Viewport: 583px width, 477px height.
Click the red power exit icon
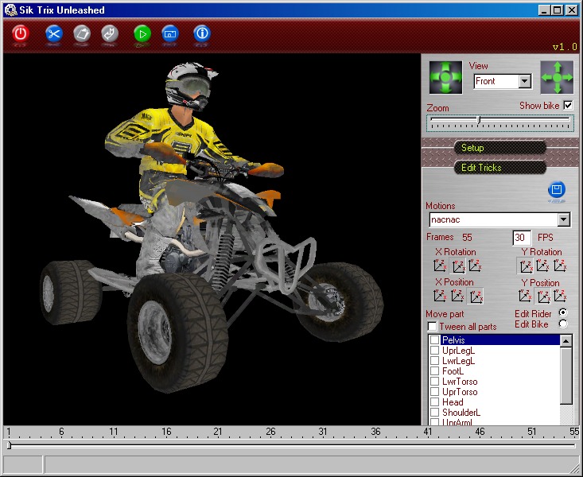click(x=21, y=34)
